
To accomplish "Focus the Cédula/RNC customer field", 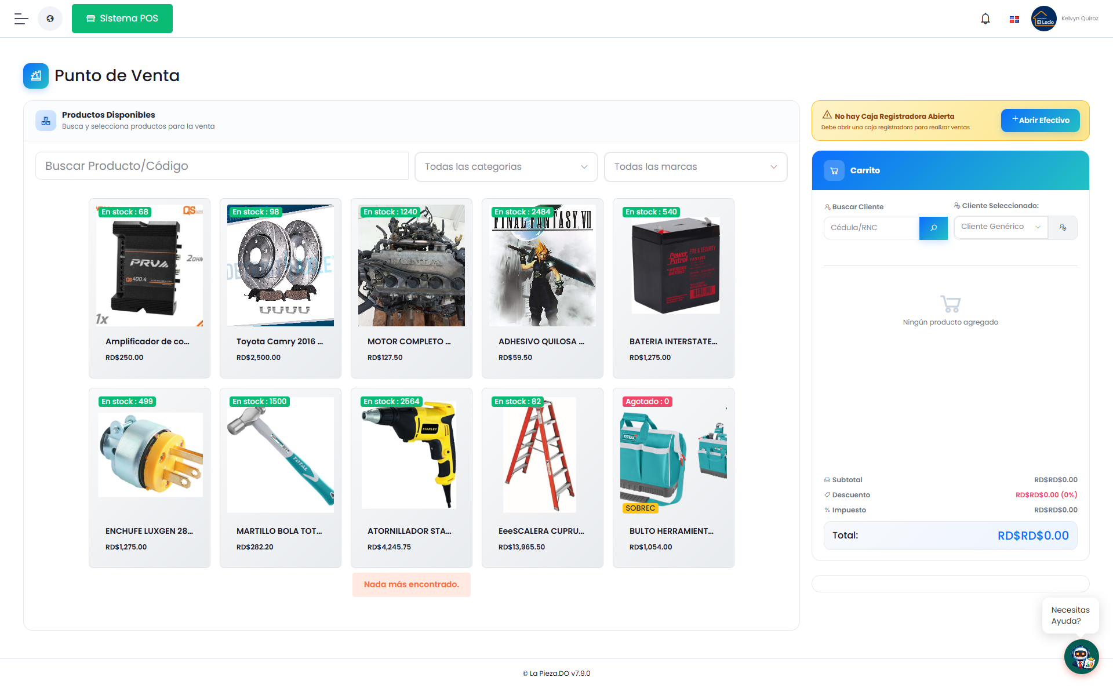I will coord(872,228).
